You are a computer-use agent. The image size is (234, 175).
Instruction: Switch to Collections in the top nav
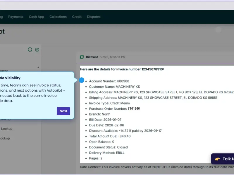point(58,17)
